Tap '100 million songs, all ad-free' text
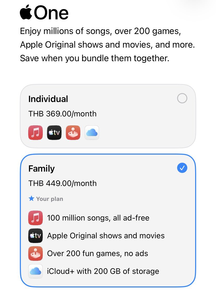216x305 pixels. pyautogui.click(x=98, y=218)
